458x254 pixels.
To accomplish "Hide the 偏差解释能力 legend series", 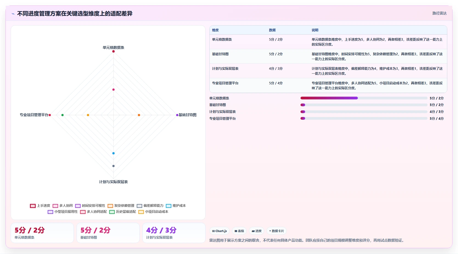I will pyautogui.click(x=150, y=206).
